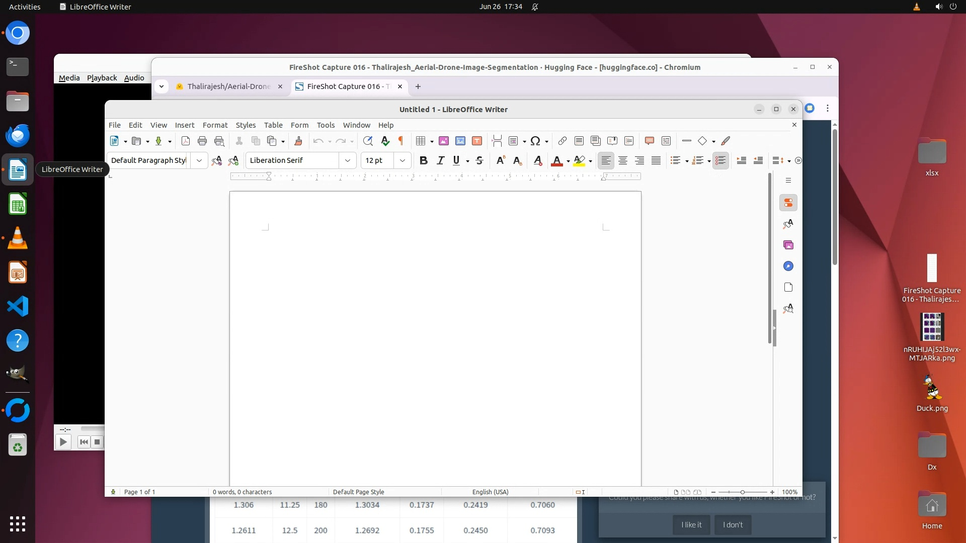This screenshot has width=966, height=543.
Task: Open the Format menu
Action: click(x=215, y=125)
